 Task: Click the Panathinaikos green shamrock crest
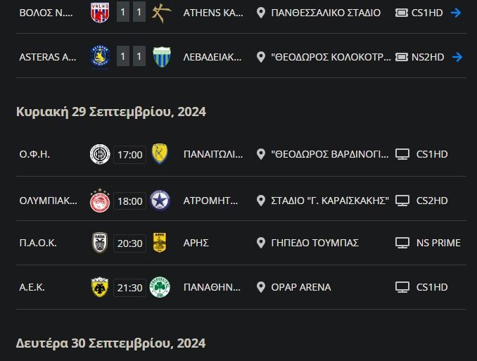(160, 287)
